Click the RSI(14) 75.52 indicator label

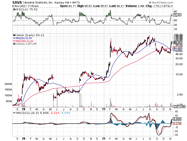coord(27,10)
